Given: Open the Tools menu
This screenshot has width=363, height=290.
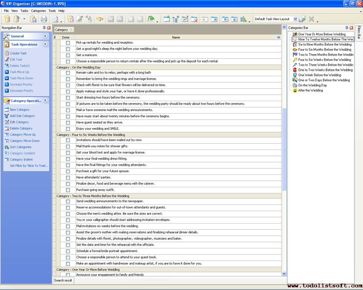Looking at the screenshot, I should (52, 11).
